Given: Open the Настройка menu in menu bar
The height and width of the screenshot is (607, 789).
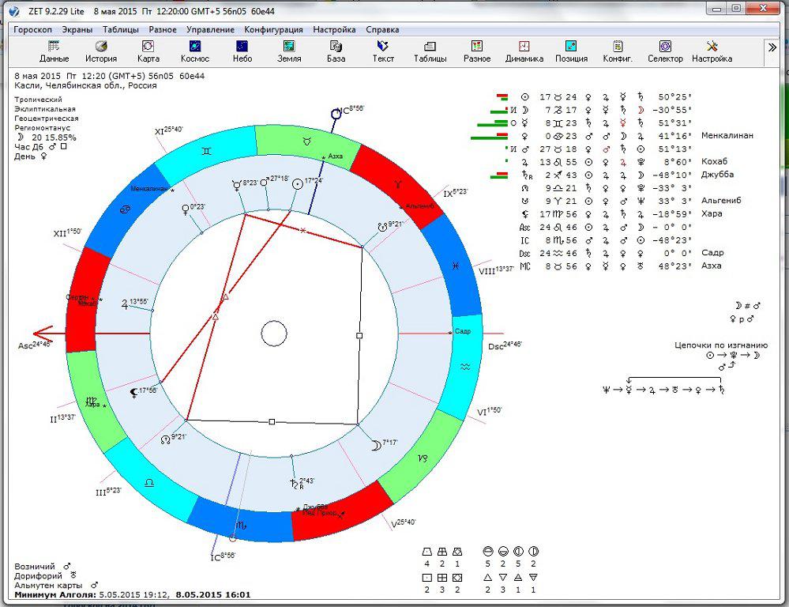Looking at the screenshot, I should point(334,30).
